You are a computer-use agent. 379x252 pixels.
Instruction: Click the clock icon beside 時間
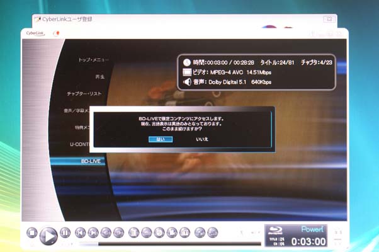pyautogui.click(x=186, y=62)
